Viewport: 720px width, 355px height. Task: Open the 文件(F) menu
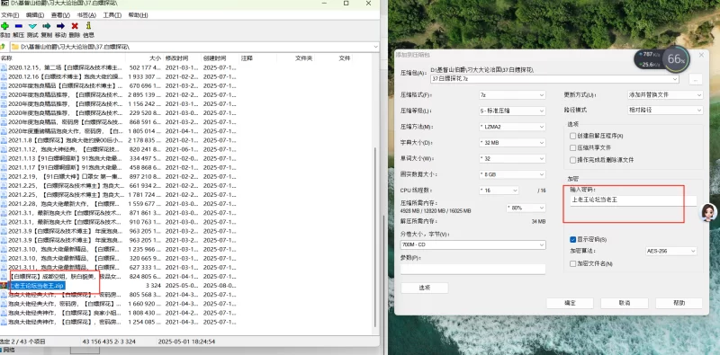(x=10, y=15)
